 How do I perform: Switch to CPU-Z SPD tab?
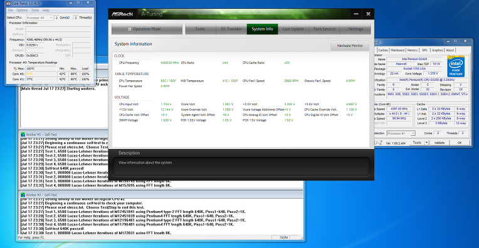[424, 50]
